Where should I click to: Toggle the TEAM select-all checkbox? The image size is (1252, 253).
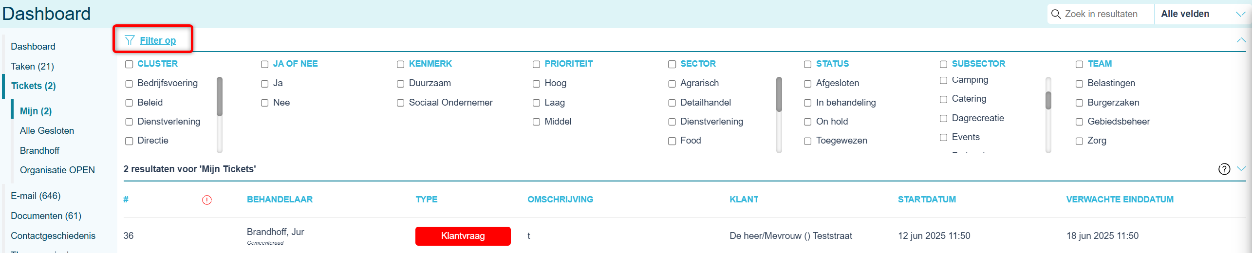tap(1079, 64)
